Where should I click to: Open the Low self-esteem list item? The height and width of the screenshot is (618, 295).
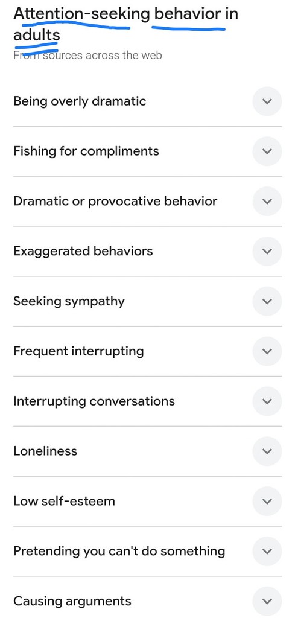tap(148, 502)
